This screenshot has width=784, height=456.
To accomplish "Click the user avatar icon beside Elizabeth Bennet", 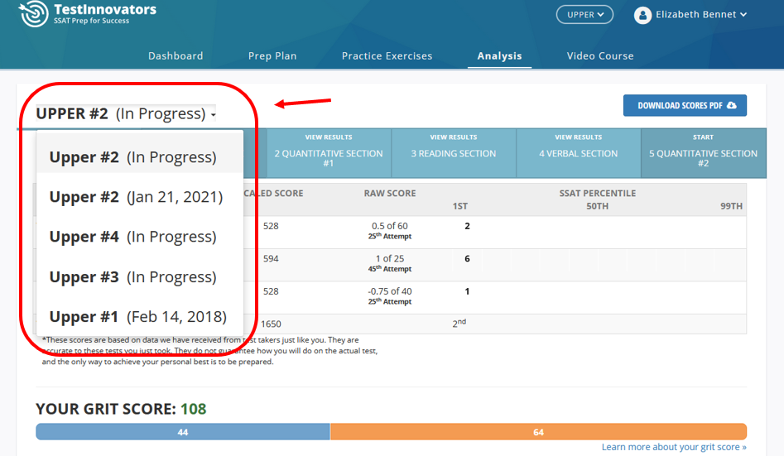I will [x=642, y=15].
